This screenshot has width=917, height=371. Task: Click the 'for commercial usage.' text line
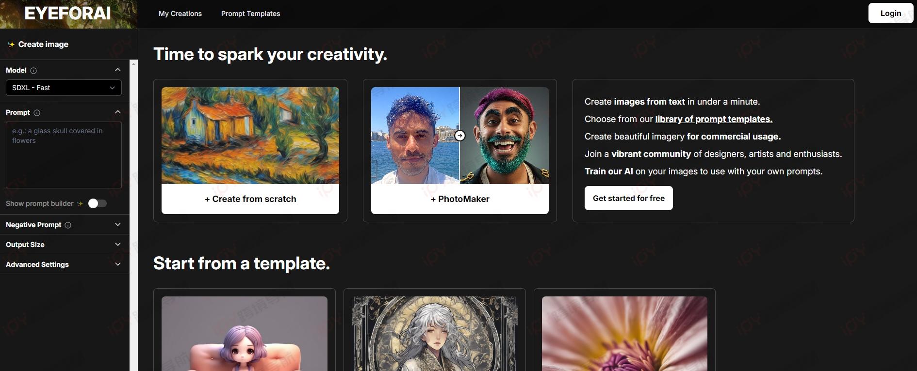click(683, 137)
